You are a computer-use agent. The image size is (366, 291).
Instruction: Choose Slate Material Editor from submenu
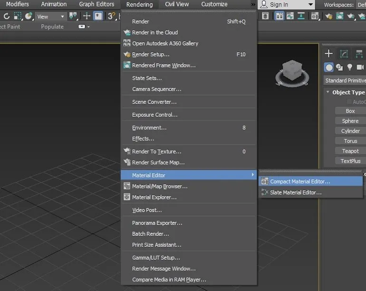296,192
